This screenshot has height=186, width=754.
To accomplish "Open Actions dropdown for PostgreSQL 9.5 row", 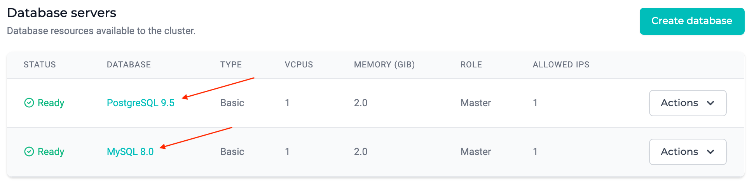I will click(x=688, y=103).
